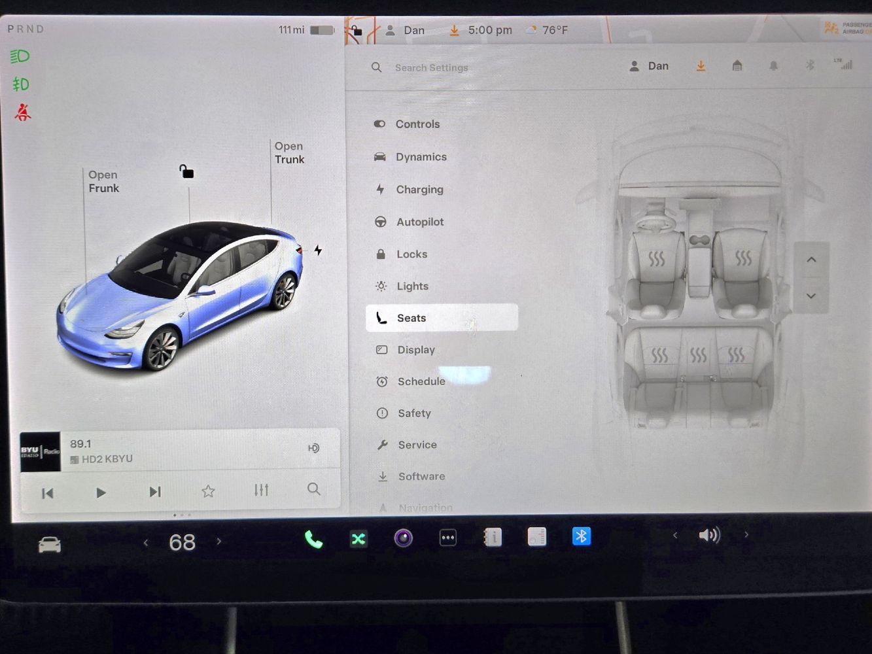Tap the HD radio icon in media card

coord(313,448)
